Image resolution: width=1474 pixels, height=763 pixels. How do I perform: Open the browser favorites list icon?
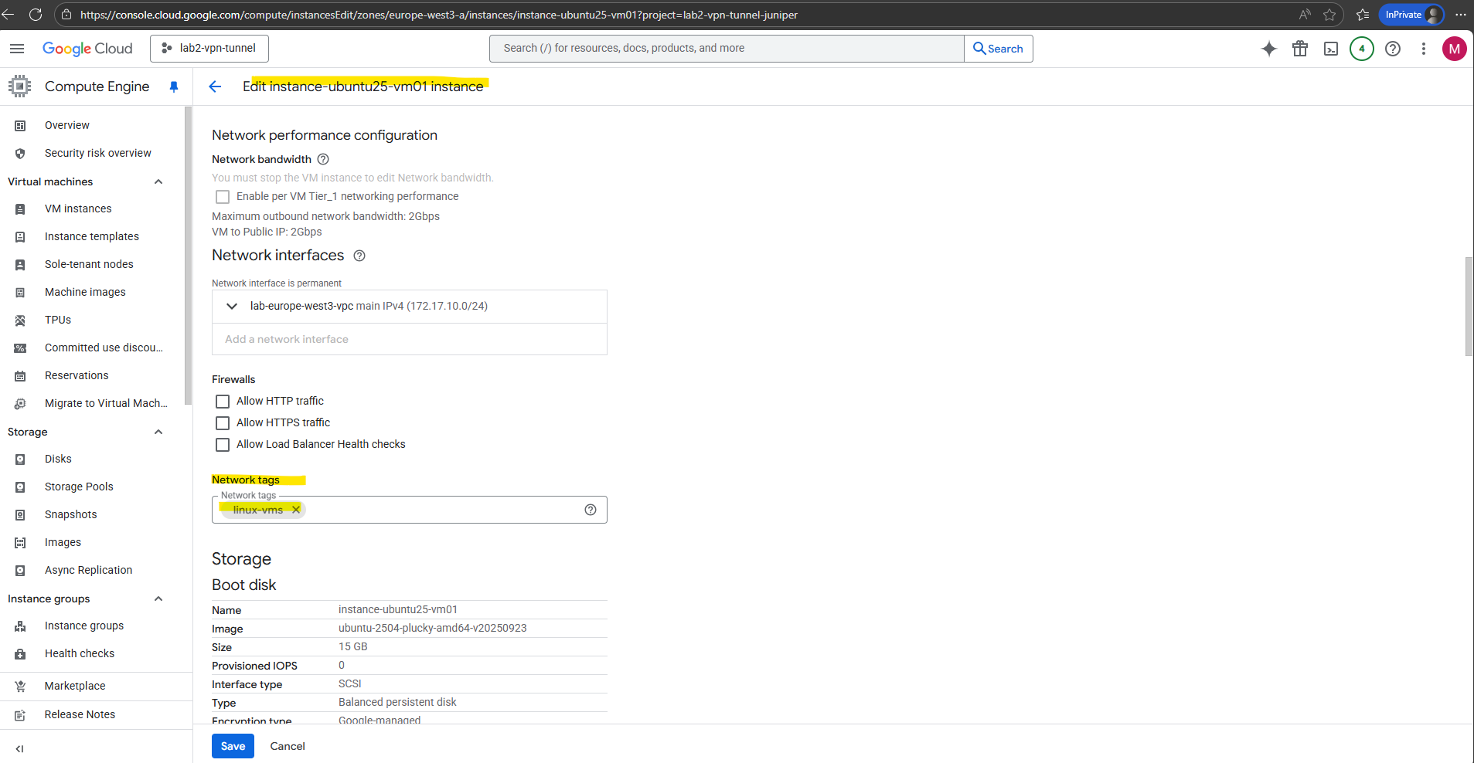point(1363,15)
